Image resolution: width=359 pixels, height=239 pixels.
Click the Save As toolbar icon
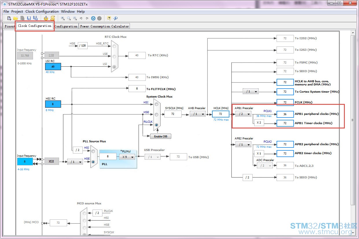tap(35, 18)
